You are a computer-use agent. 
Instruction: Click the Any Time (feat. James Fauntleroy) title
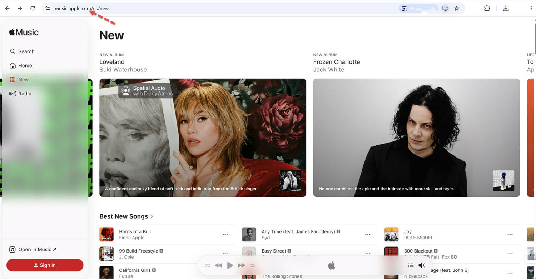(x=298, y=231)
